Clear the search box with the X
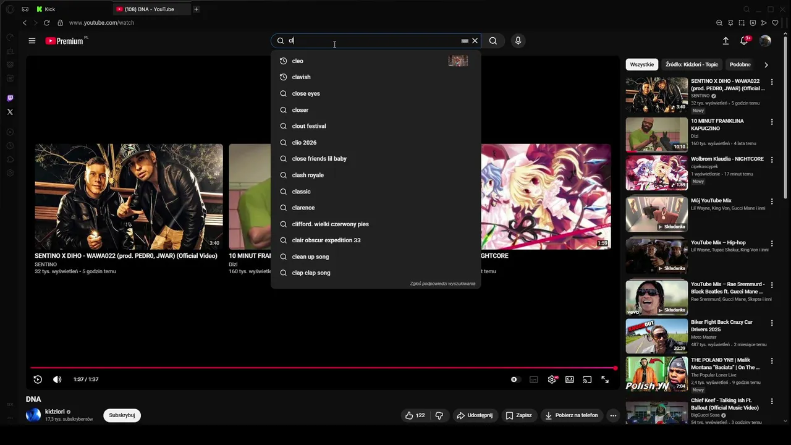 [x=475, y=41]
